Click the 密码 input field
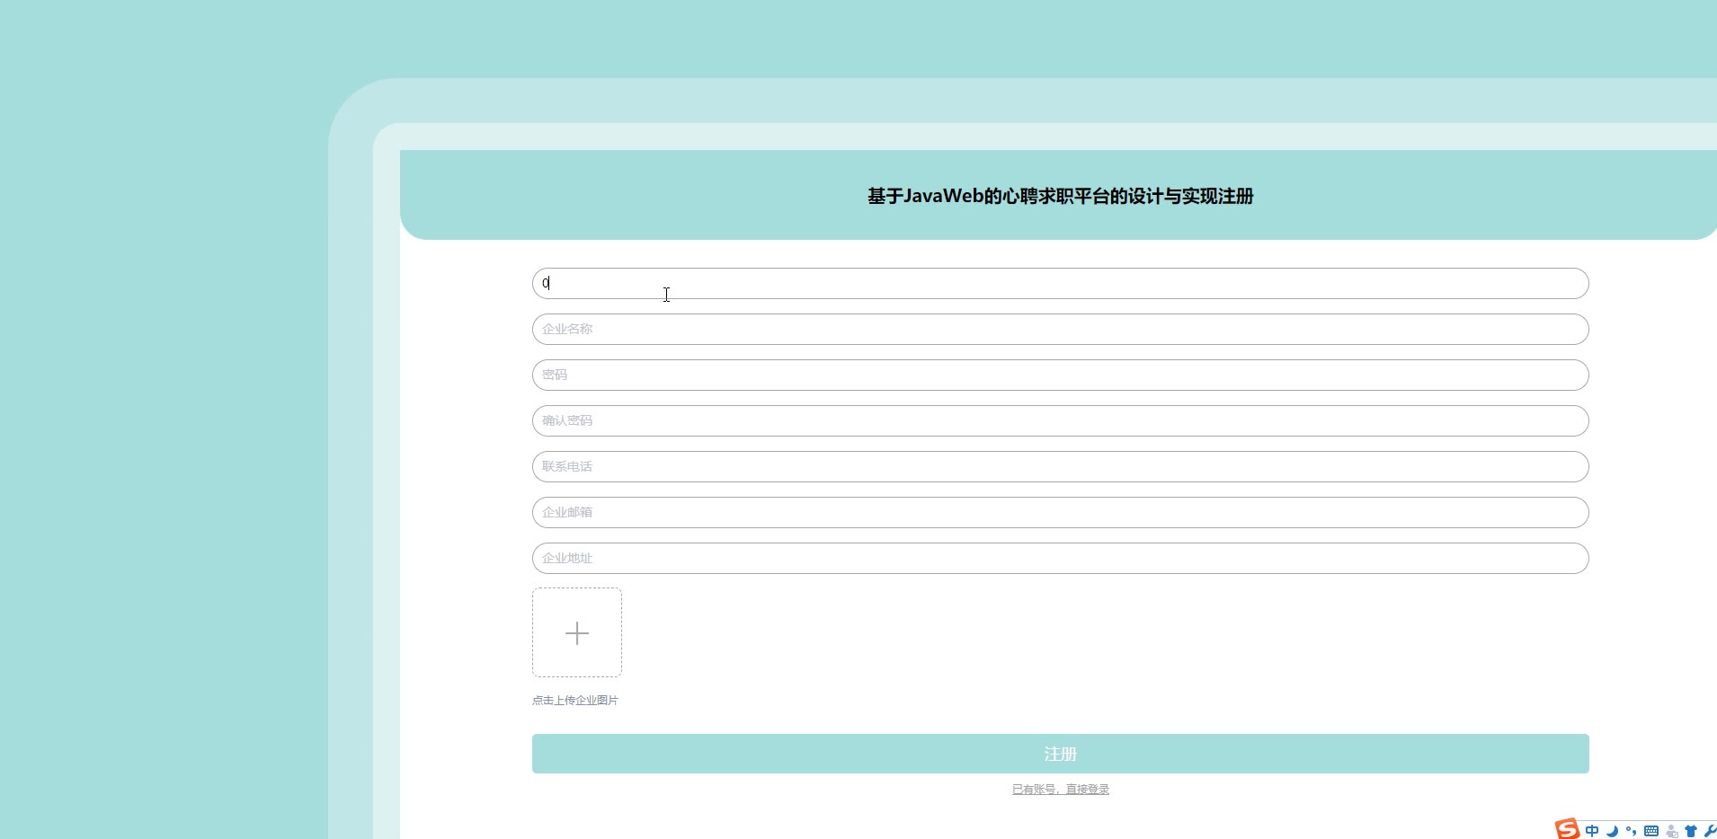This screenshot has width=1717, height=839. 1061,375
